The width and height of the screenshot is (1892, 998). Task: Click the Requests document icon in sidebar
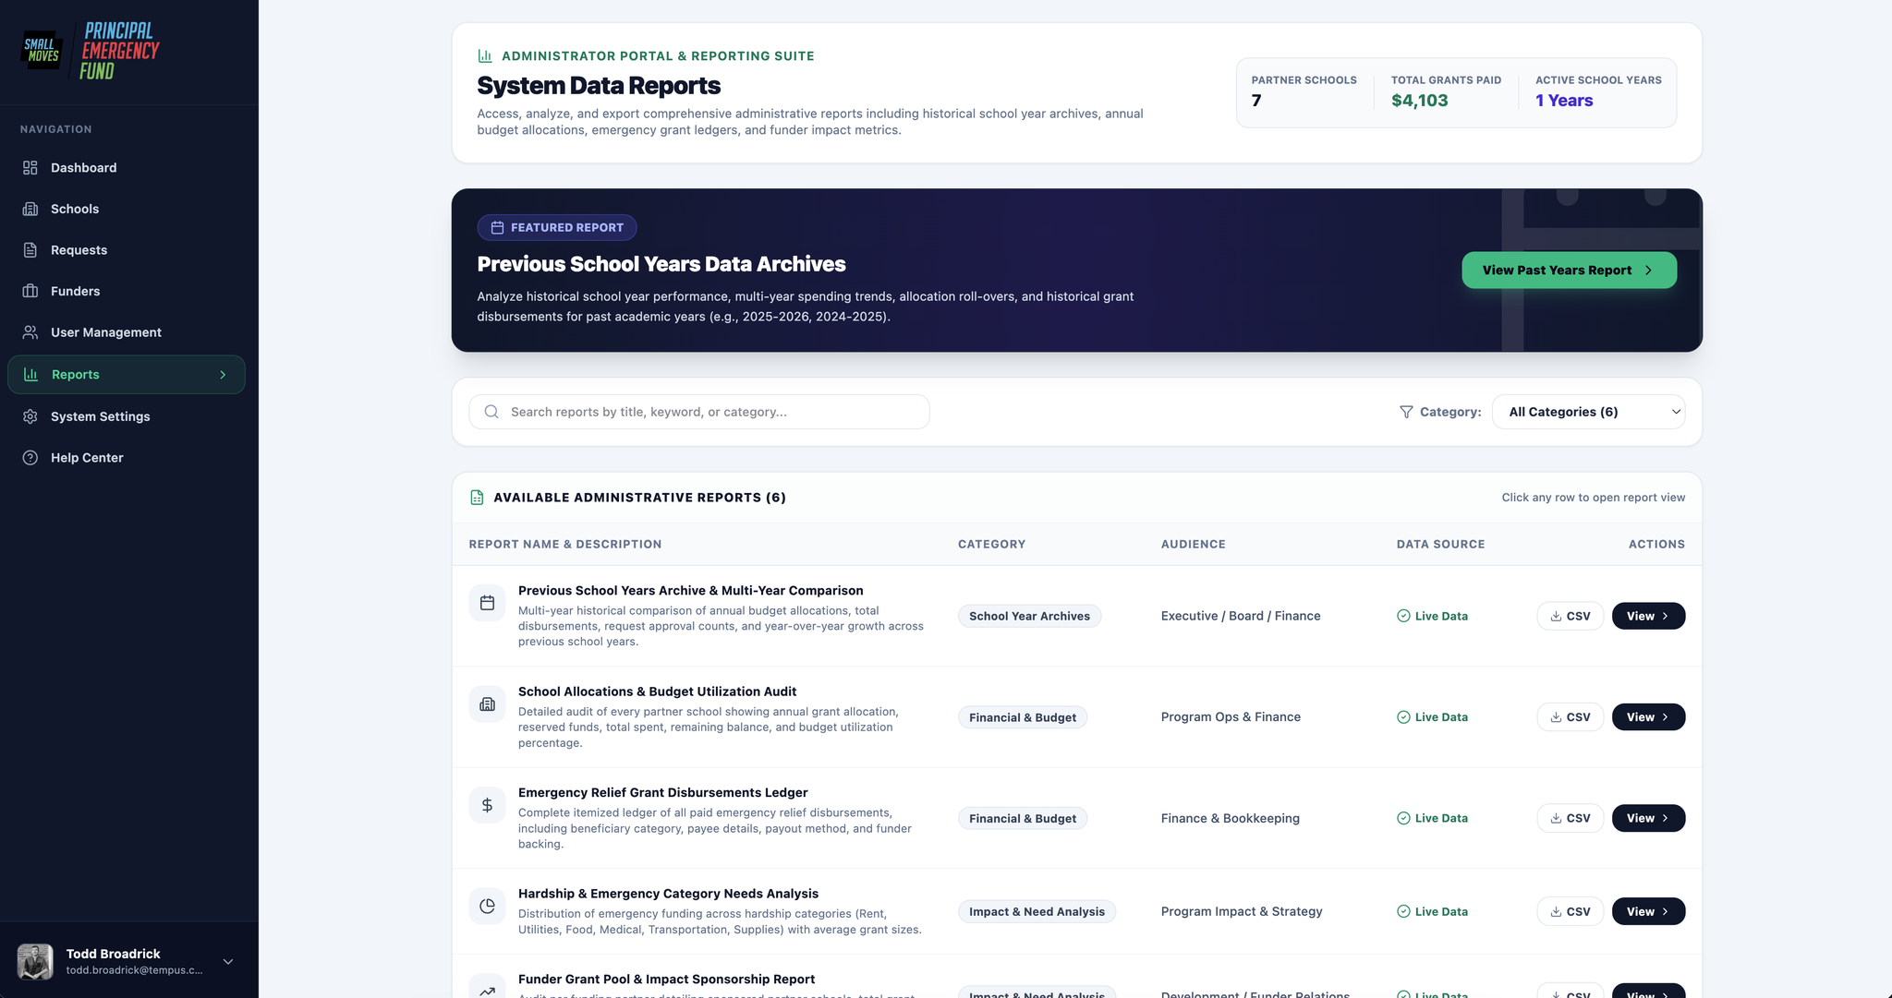(30, 250)
